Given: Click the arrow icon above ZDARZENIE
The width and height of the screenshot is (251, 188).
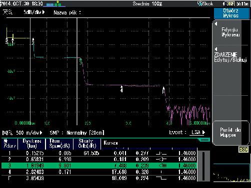Looking at the screenshot, I should (216, 49).
